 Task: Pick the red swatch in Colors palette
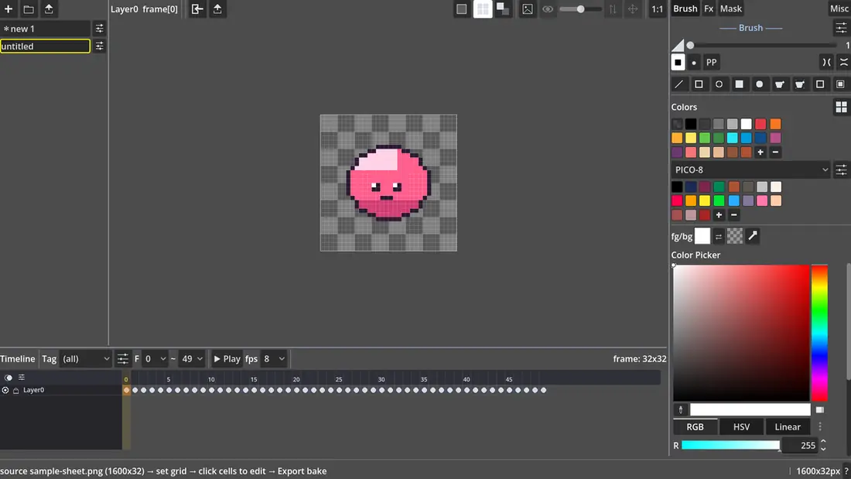[760, 124]
